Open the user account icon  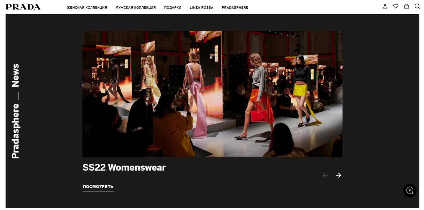point(385,6)
